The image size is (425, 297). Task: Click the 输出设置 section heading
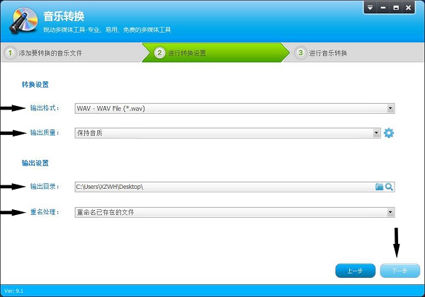click(35, 163)
